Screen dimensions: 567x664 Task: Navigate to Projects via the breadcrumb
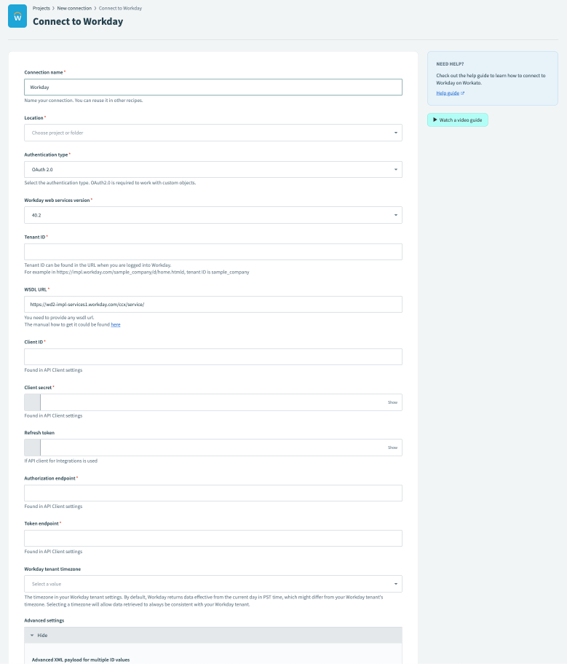(x=39, y=8)
